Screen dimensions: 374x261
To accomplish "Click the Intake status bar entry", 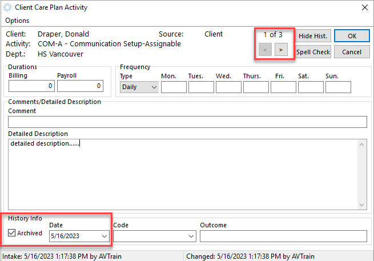I will 62,256.
